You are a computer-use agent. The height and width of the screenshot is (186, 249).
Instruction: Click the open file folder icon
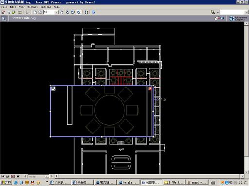[9, 12]
